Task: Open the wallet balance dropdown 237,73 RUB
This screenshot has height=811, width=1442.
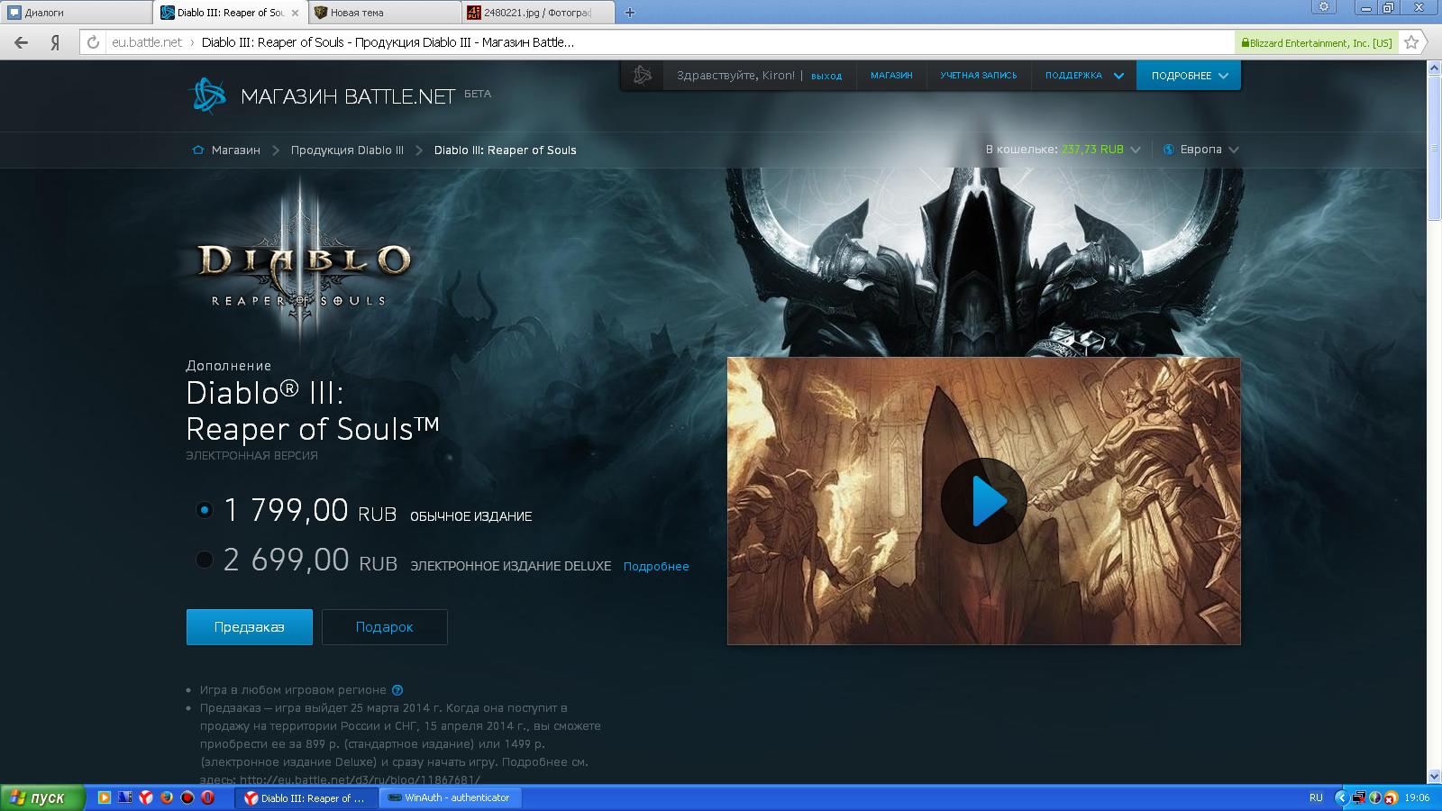Action: tap(1063, 150)
